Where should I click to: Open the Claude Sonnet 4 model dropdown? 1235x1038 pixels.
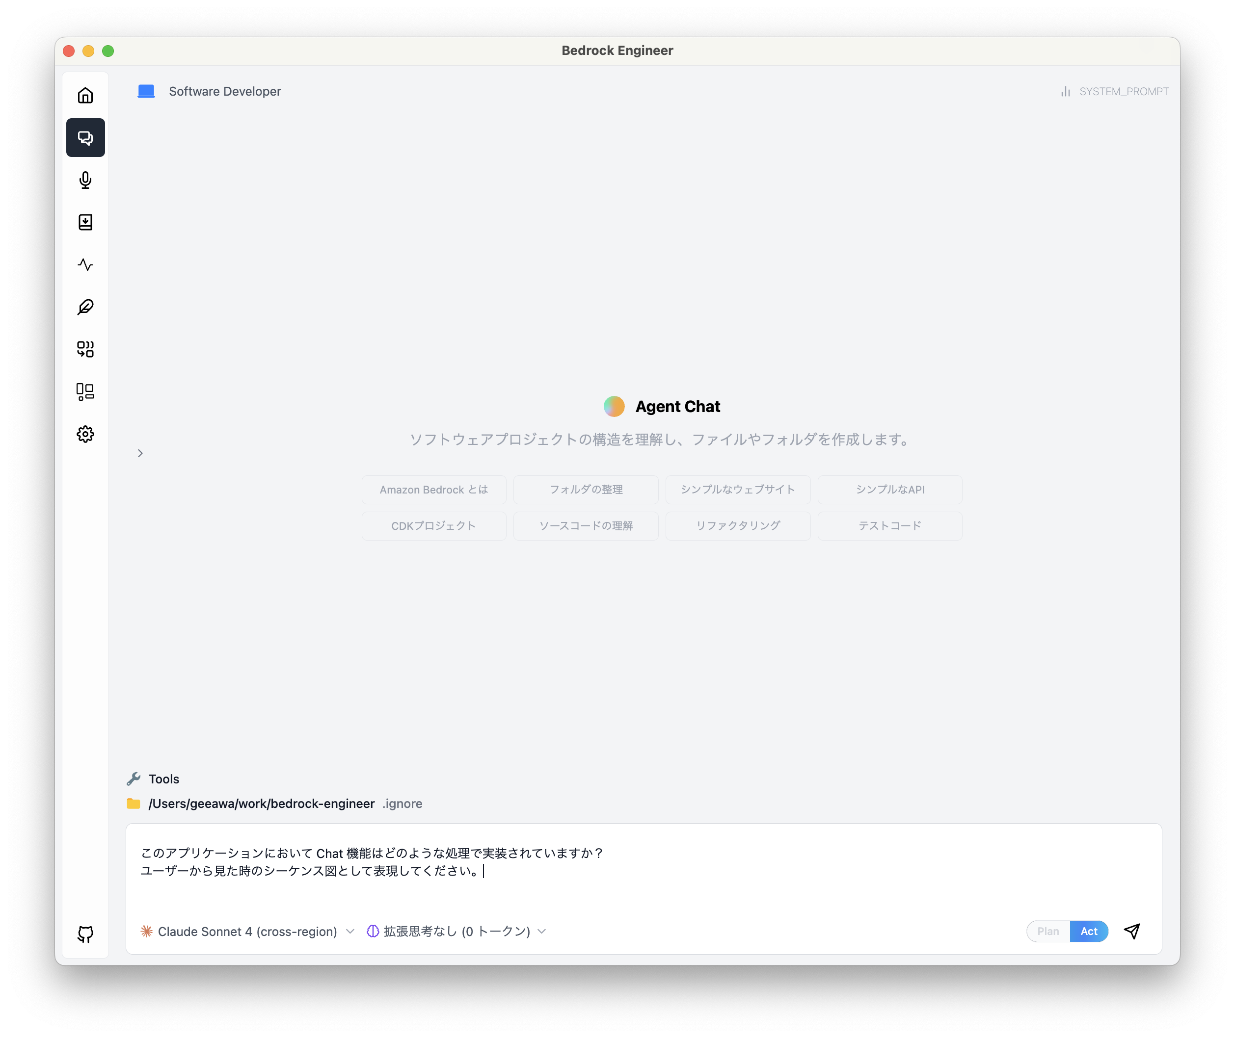248,931
